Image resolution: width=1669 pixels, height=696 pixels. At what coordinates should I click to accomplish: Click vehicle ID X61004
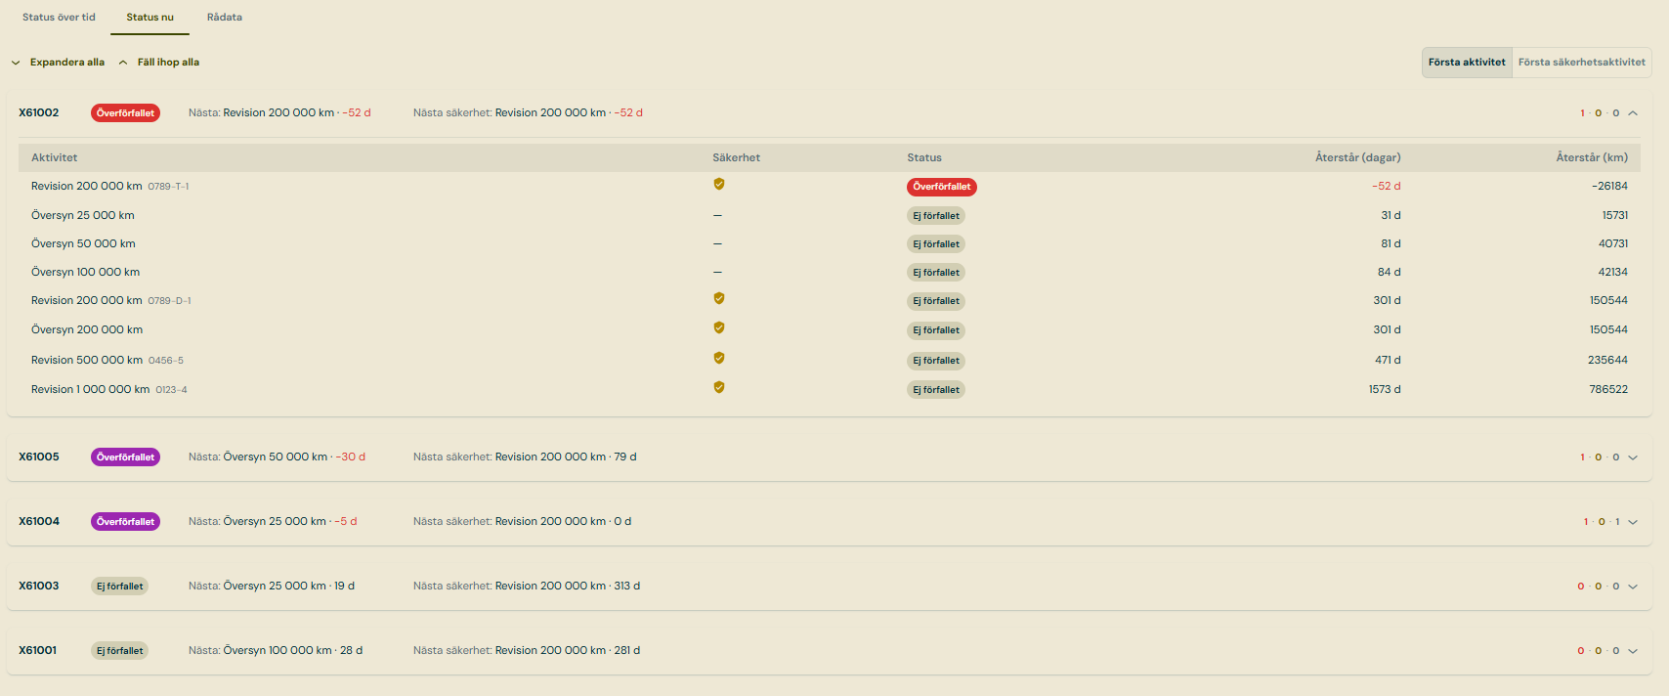pyautogui.click(x=39, y=521)
